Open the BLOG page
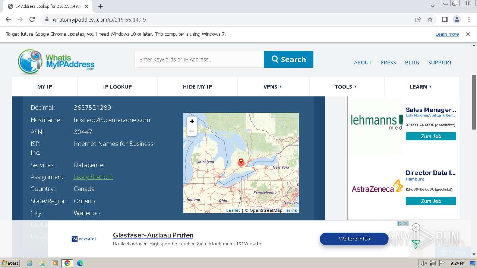The height and width of the screenshot is (268, 477). (x=412, y=63)
